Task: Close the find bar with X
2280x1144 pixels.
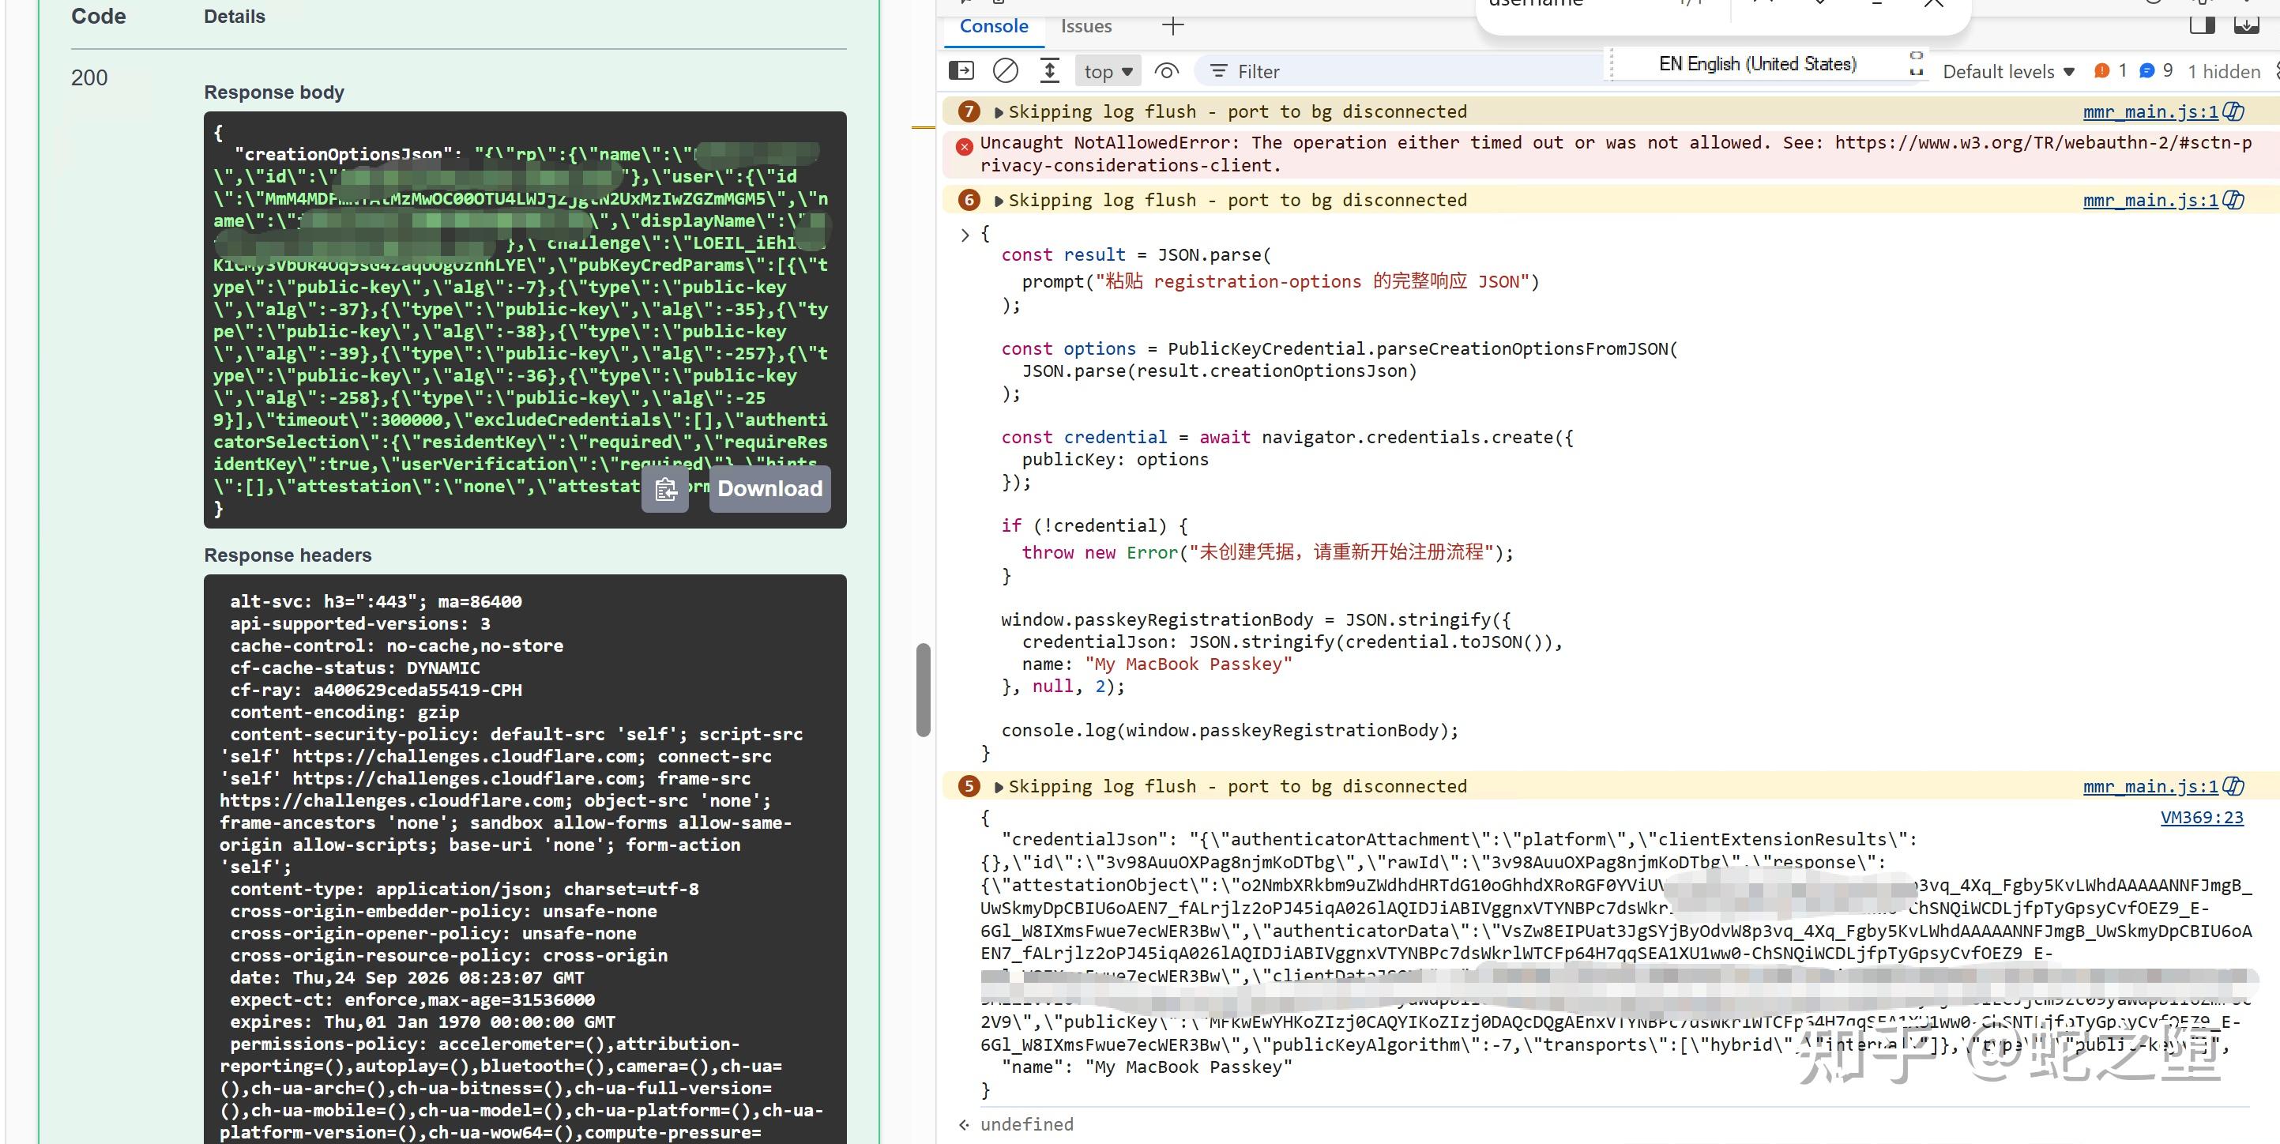Action: 1934,5
